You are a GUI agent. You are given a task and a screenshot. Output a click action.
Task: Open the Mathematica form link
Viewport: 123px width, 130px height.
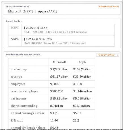tap(109, 6)
